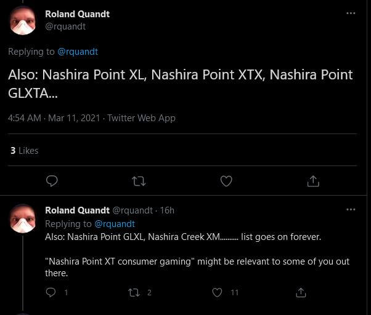The height and width of the screenshot is (315, 371).
Task: Open @rquandt mention in second tweet
Action: pos(114,224)
